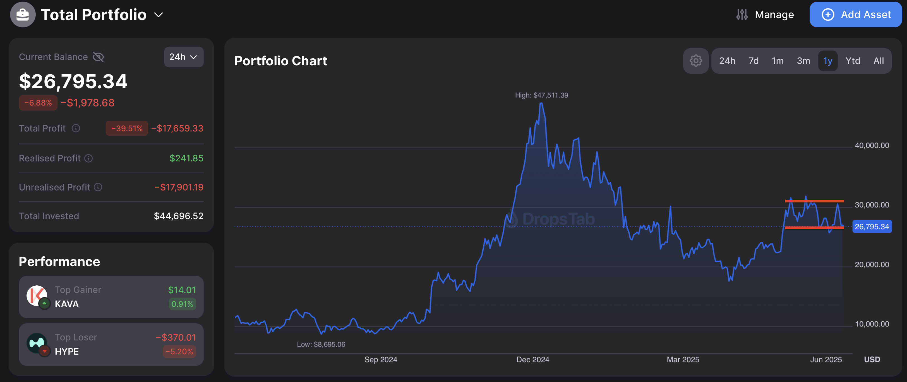This screenshot has width=907, height=382.
Task: Click the Top Loser HYPE card
Action: point(111,344)
